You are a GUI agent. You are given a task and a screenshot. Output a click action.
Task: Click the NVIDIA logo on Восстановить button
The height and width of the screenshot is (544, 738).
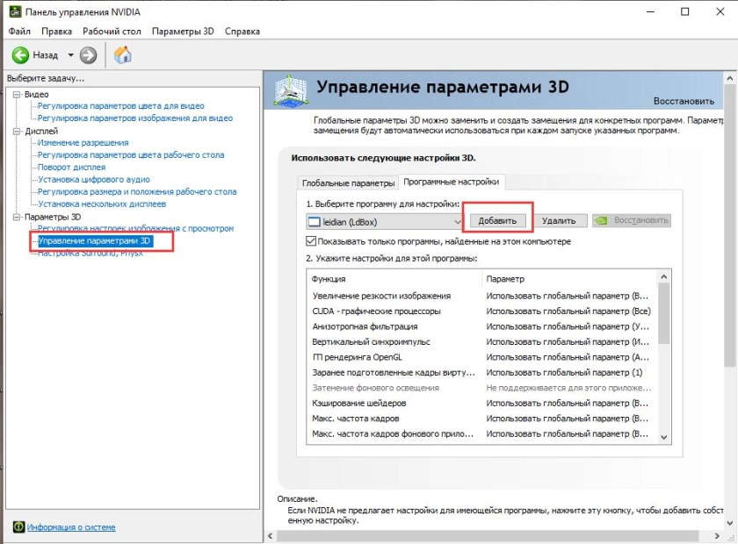(x=602, y=218)
